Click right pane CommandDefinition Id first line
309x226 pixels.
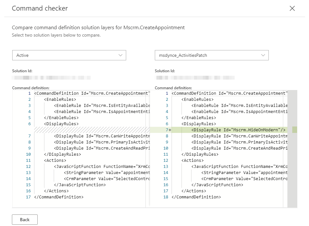coord(229,93)
